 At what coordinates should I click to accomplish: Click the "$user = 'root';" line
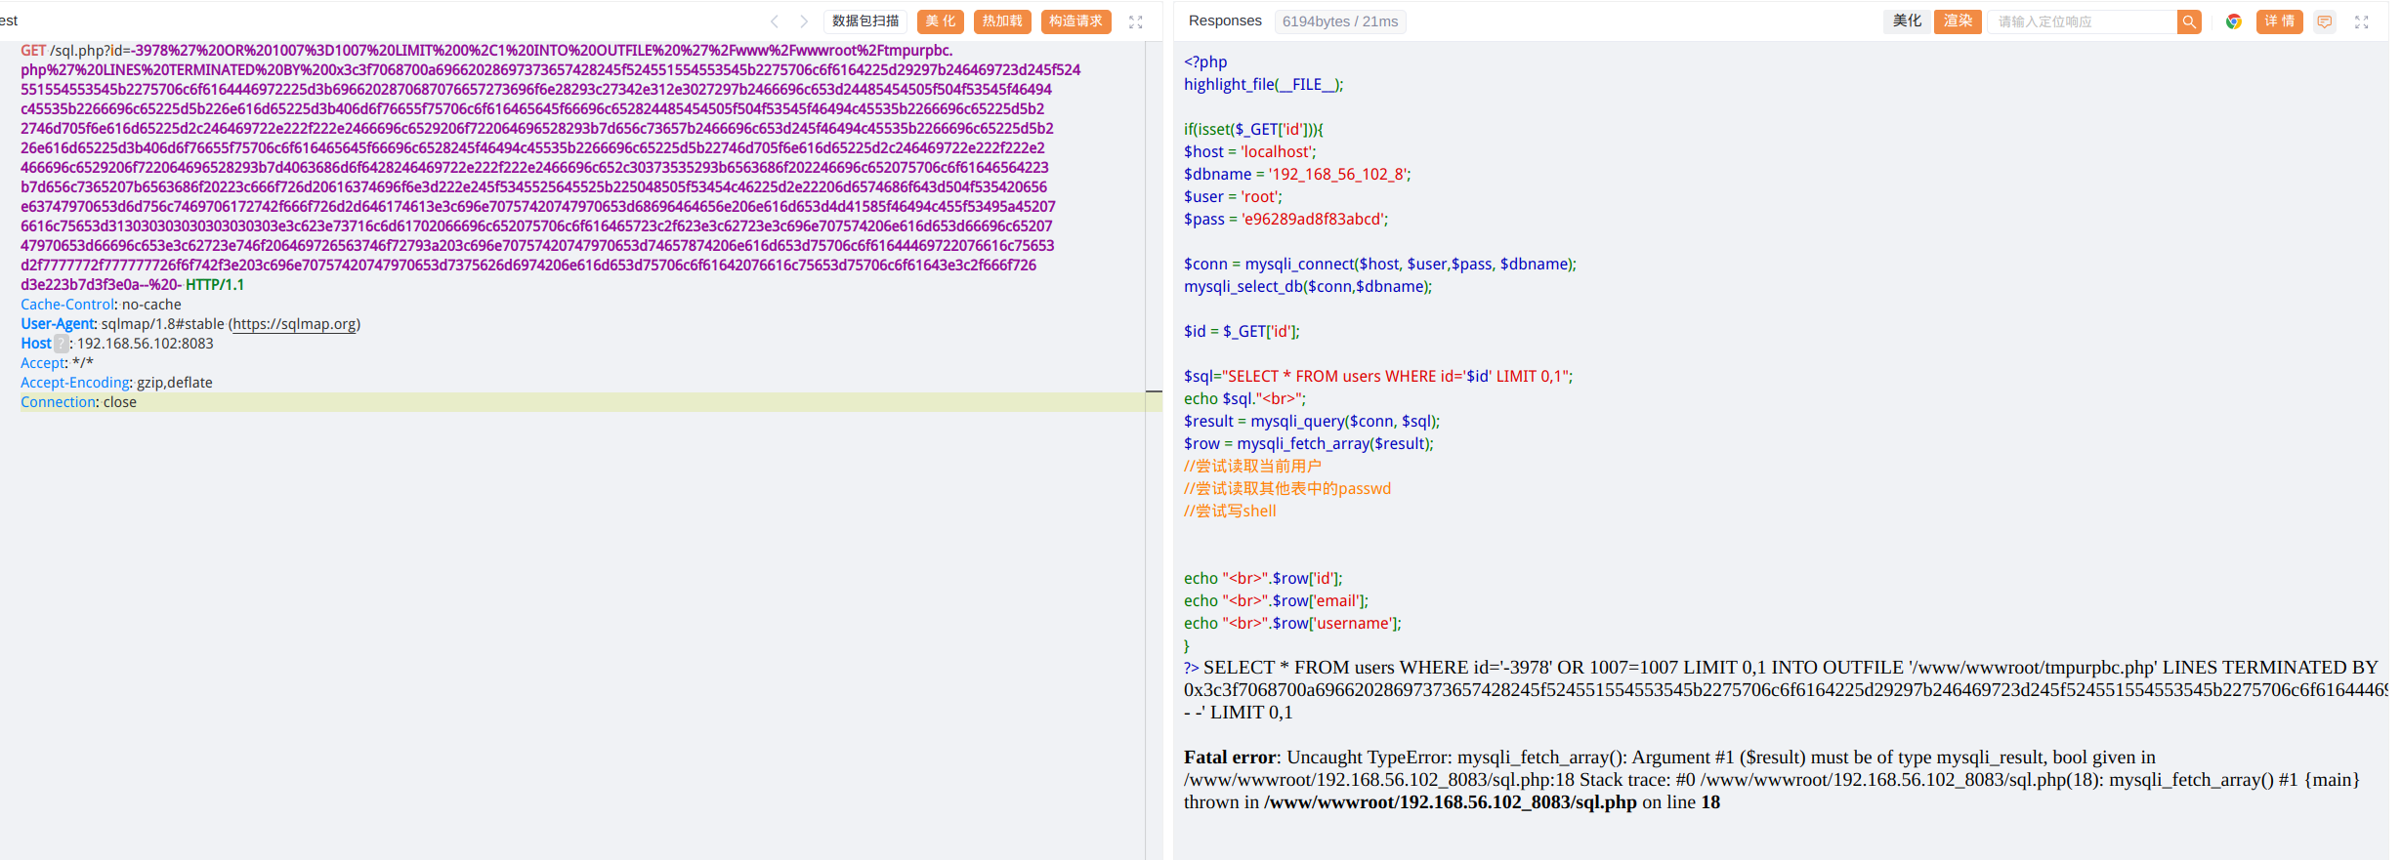(1233, 197)
